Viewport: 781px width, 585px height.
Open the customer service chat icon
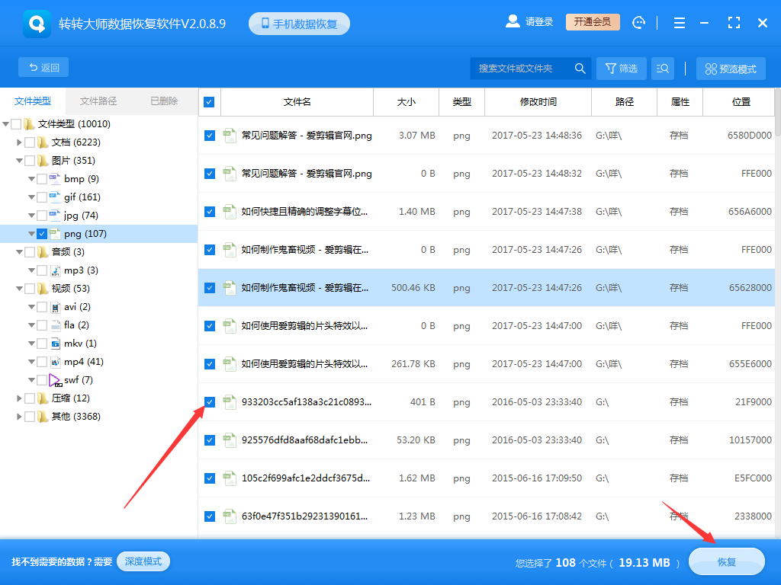point(638,22)
